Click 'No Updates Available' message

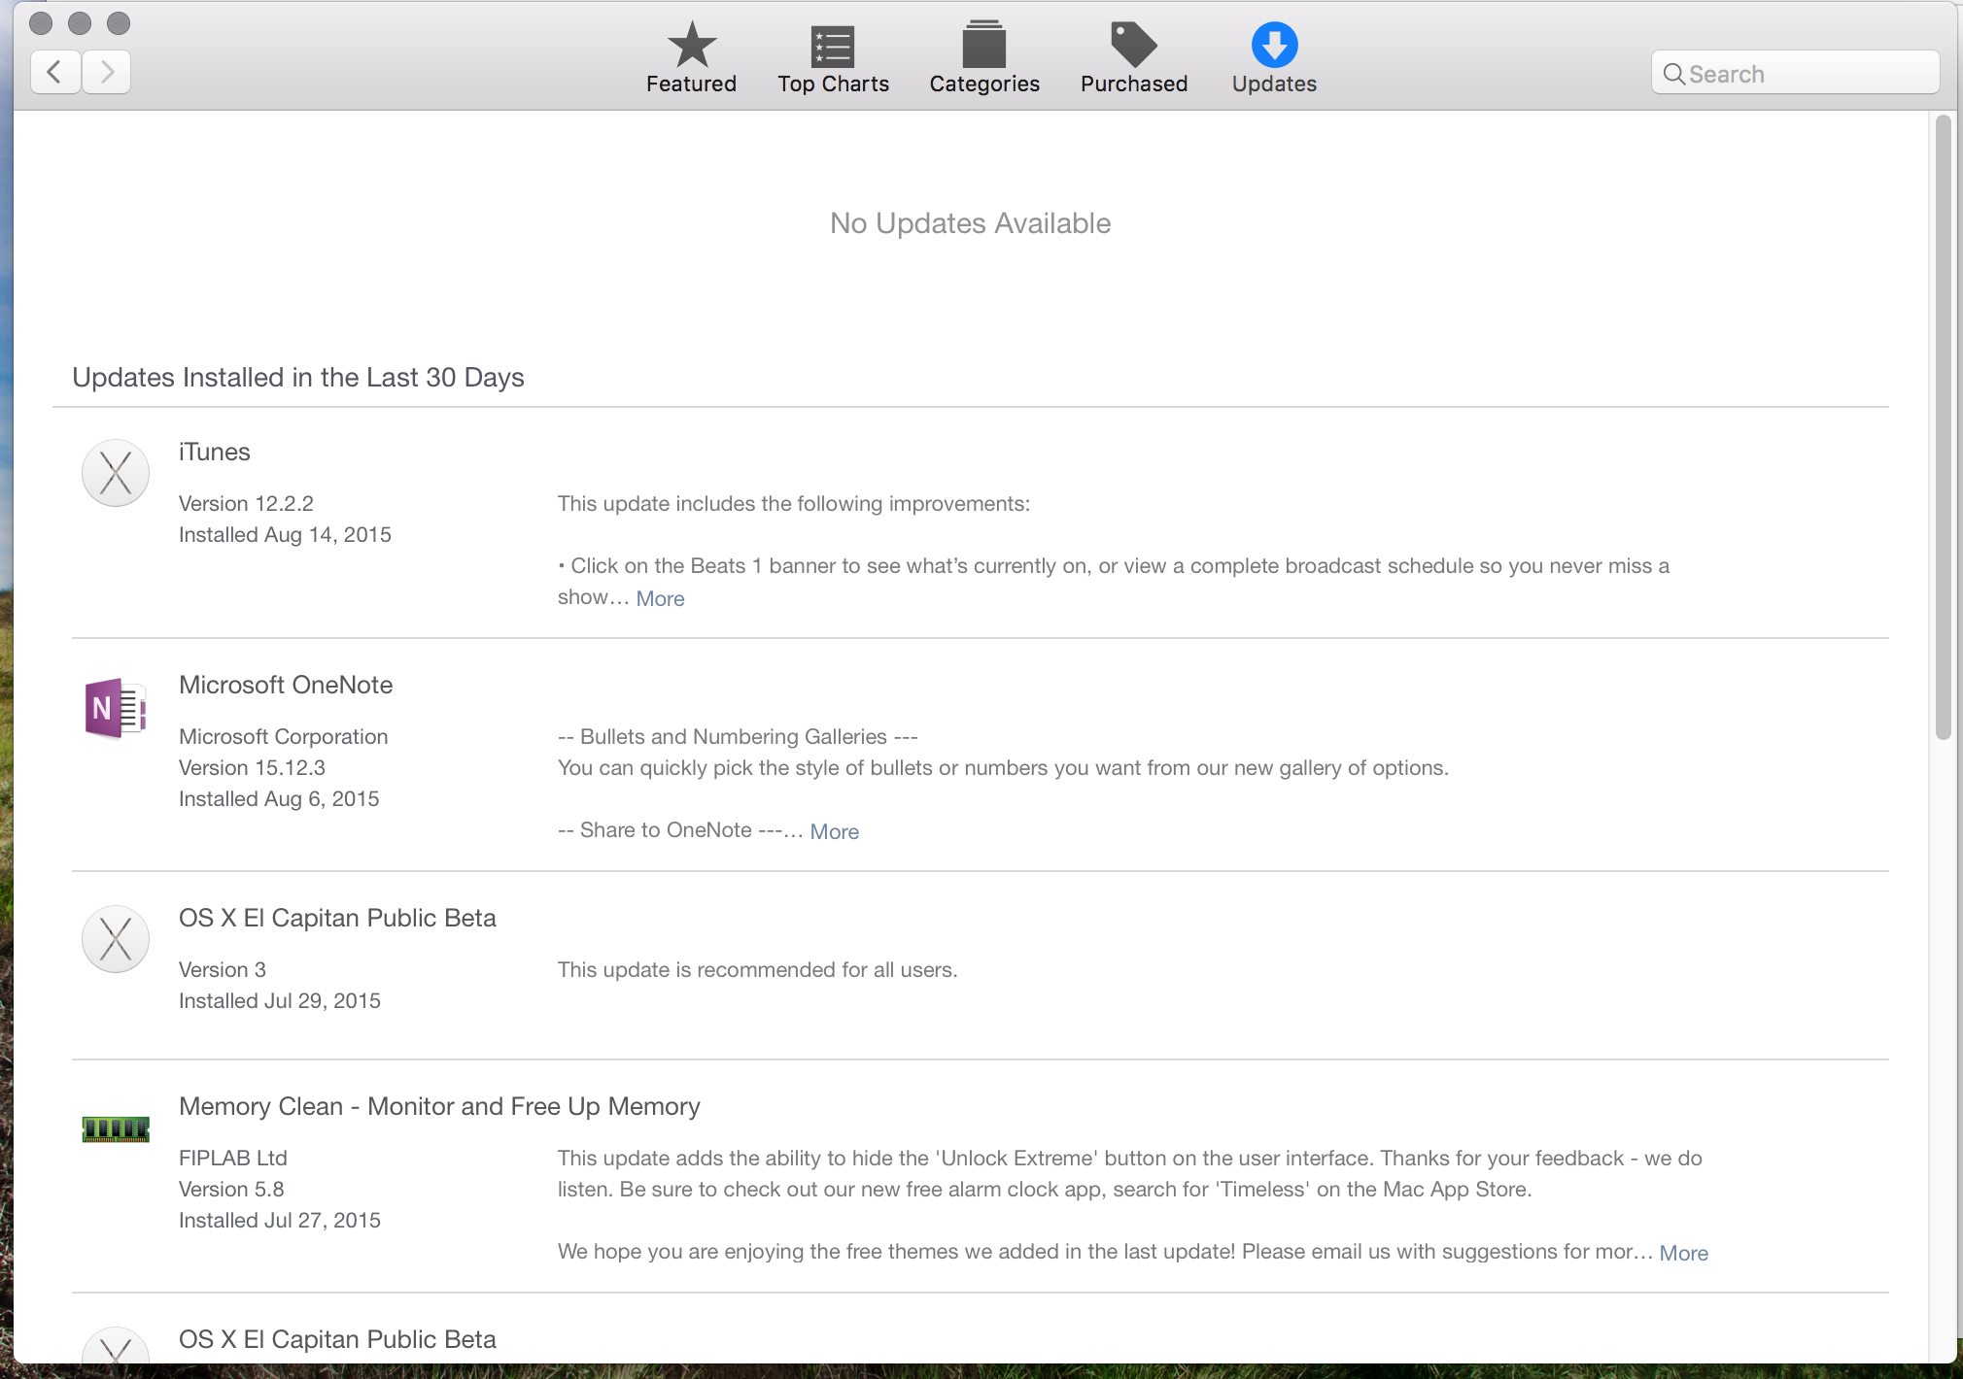[970, 223]
